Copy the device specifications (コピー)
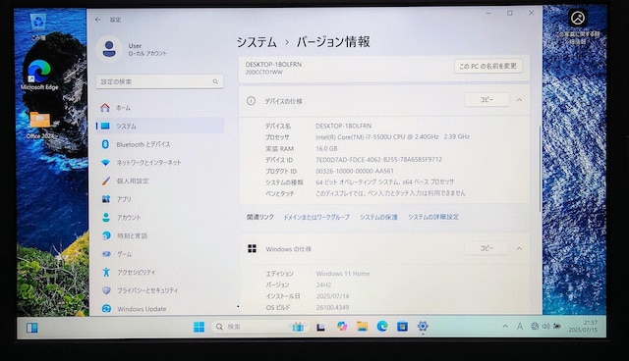629x361 pixels. point(486,100)
